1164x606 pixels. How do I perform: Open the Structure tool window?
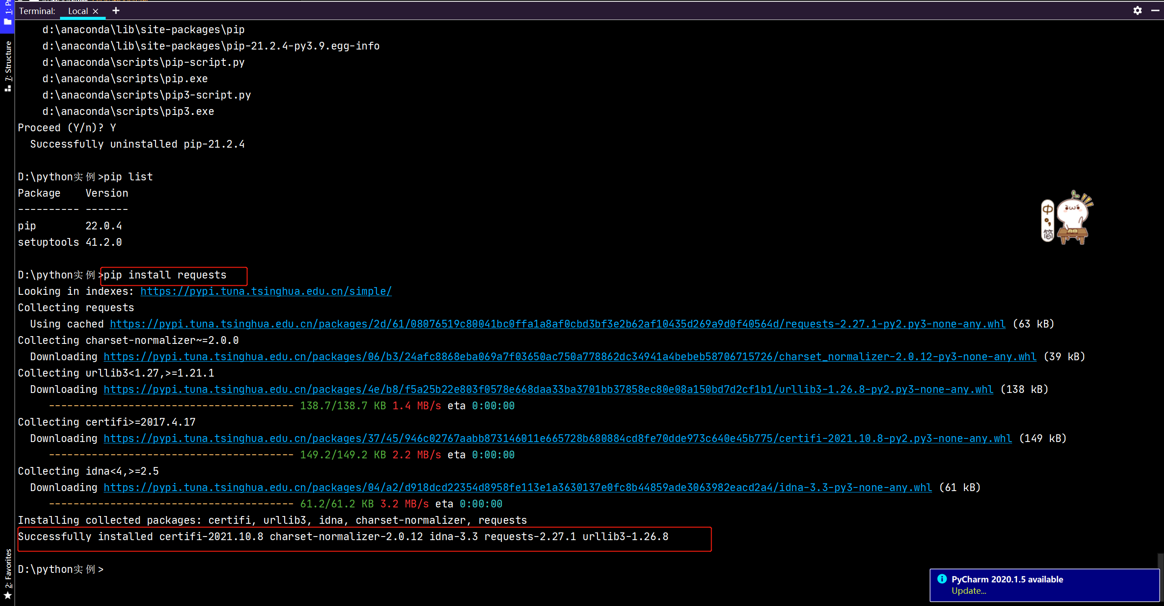coord(8,66)
